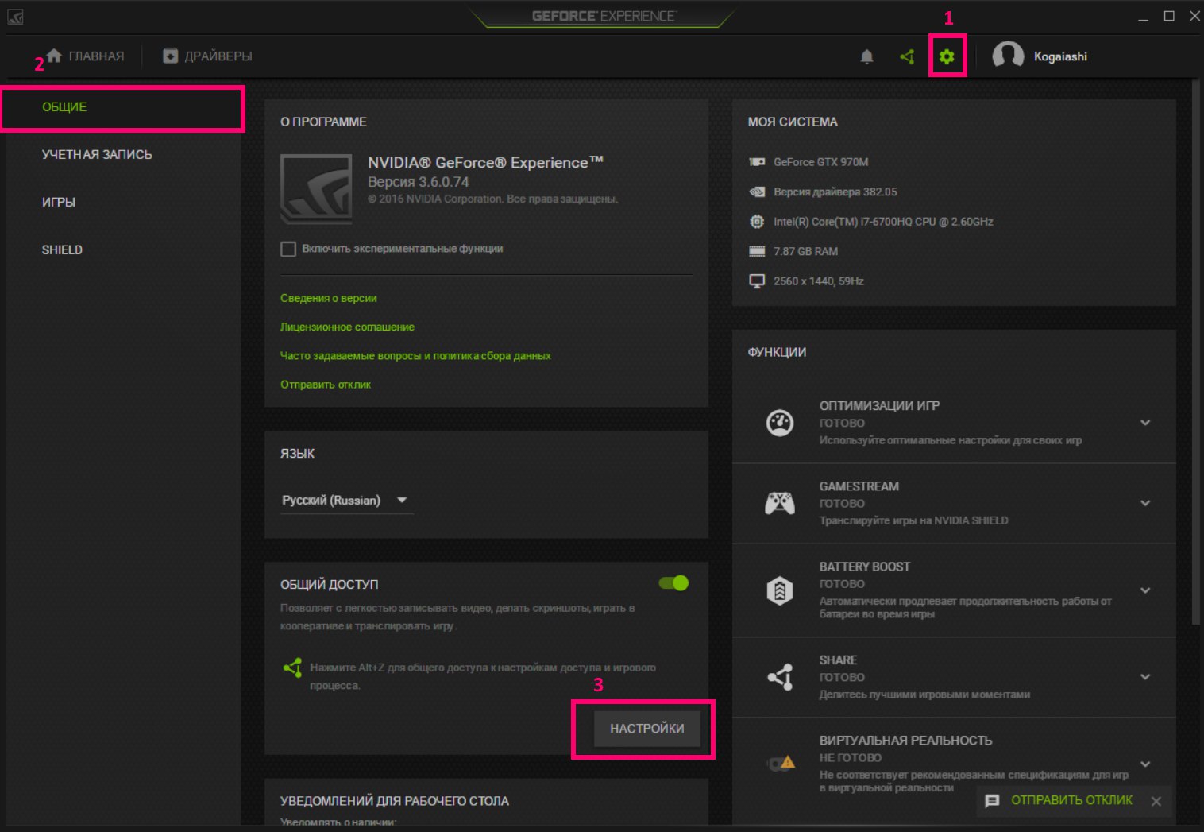The image size is (1204, 832).
Task: Click the speedometer icon for Оптимизации игр
Action: coord(780,423)
